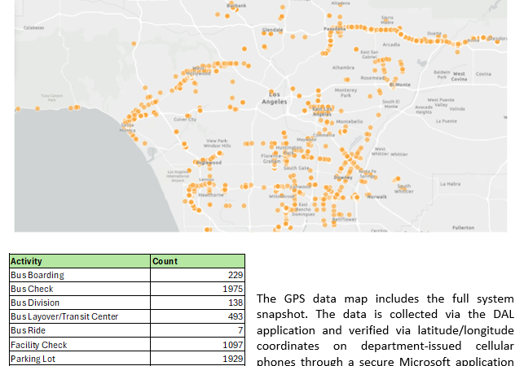Select the Glendale map label
Viewport: 524px width, 366px height.
[x=272, y=29]
